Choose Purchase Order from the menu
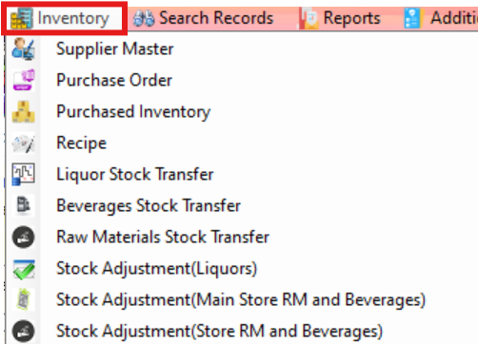 pyautogui.click(x=114, y=80)
